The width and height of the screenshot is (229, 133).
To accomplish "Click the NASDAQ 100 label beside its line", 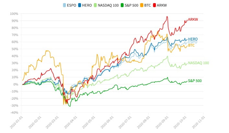I will coord(198,63).
